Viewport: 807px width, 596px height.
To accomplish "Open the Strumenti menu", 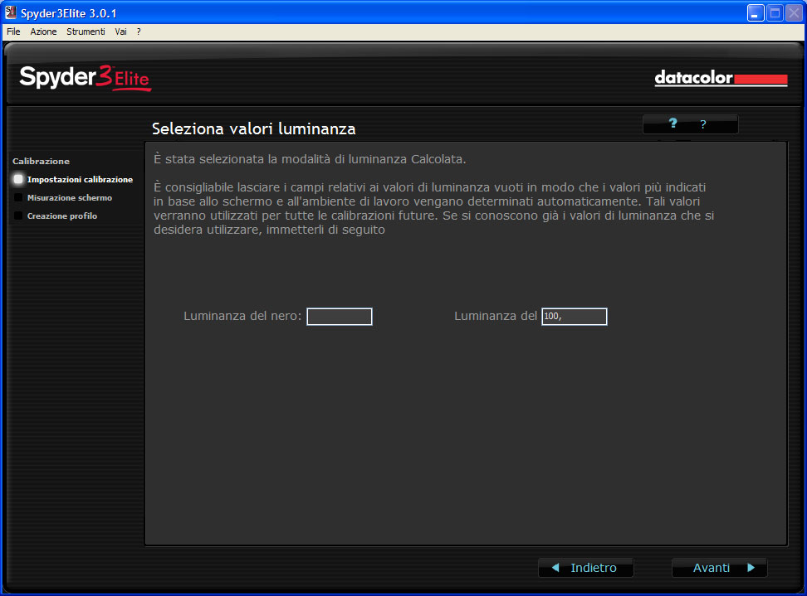I will pos(86,31).
